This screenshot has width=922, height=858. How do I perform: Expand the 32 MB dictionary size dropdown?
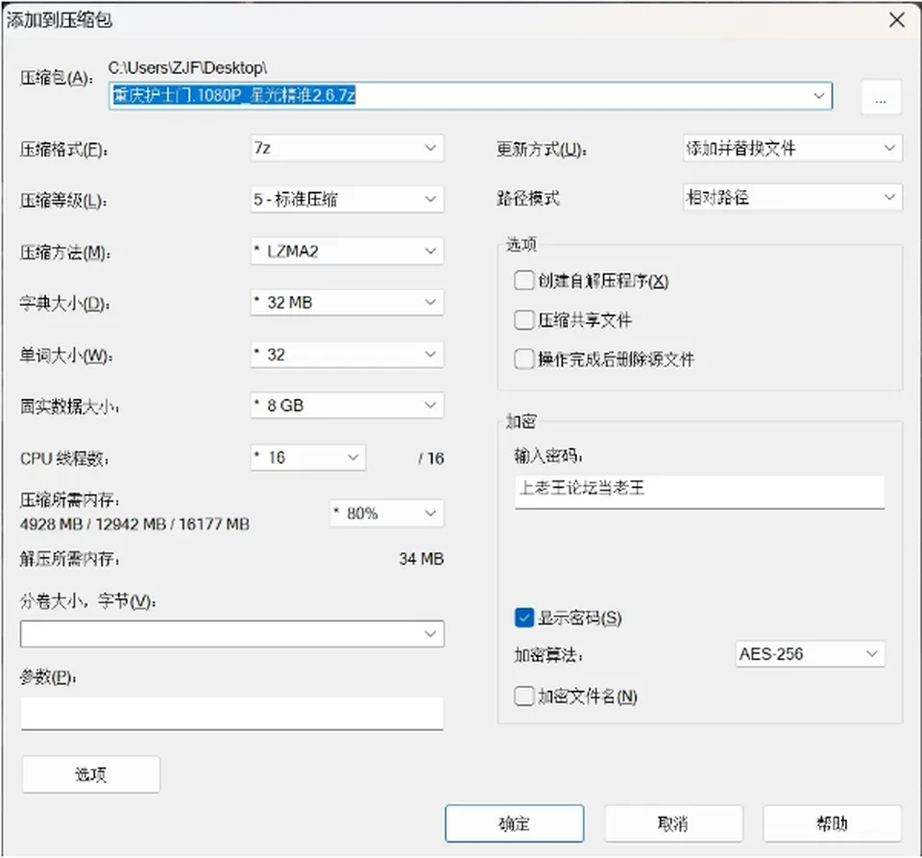tap(347, 303)
